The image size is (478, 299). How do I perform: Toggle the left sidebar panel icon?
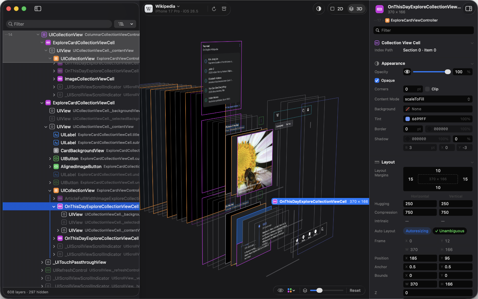[x=38, y=9]
